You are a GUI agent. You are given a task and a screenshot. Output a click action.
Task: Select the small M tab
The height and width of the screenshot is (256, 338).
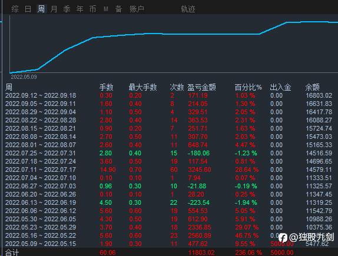pyautogui.click(x=105, y=9)
